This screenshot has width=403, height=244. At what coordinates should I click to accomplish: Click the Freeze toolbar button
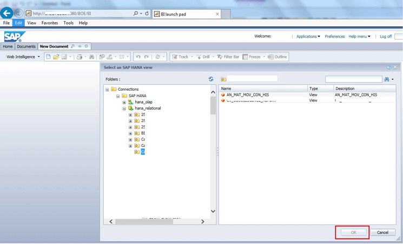coord(252,57)
